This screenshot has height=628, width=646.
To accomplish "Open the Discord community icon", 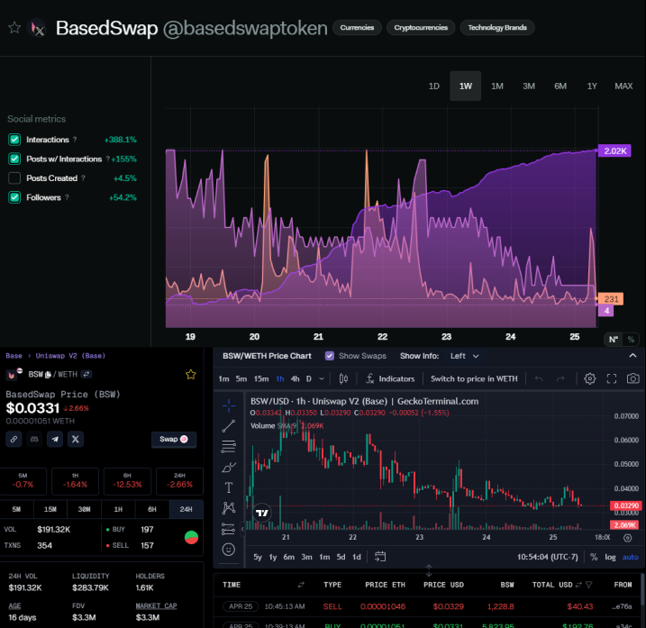I will (34, 440).
